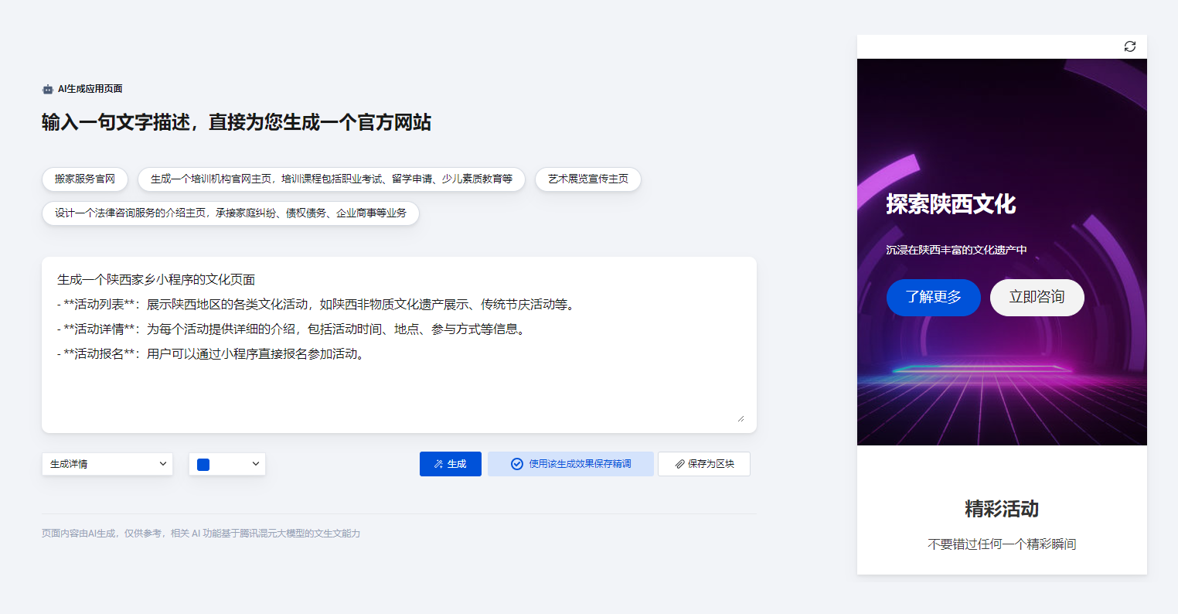Click the magic wand icon on 生成 button

438,464
